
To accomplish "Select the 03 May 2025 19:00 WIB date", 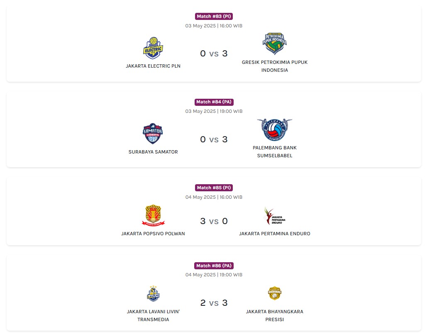I will click(x=214, y=111).
